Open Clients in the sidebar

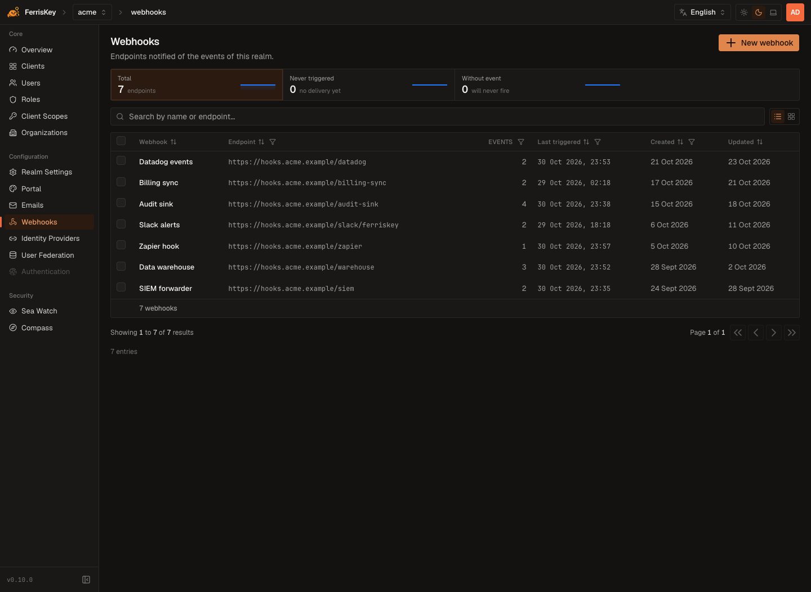pos(49,66)
